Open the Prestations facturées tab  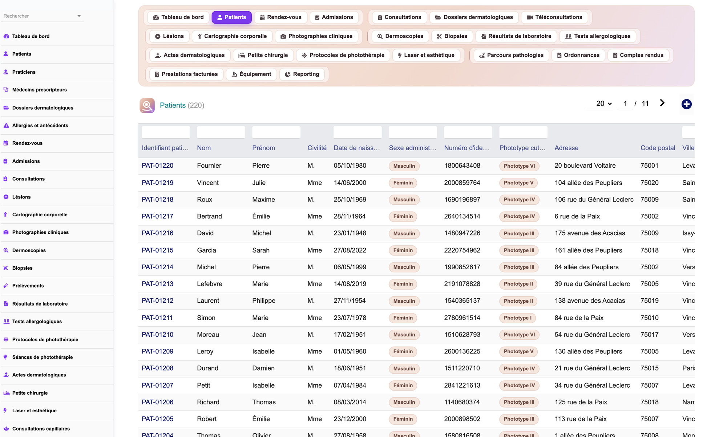coord(186,74)
